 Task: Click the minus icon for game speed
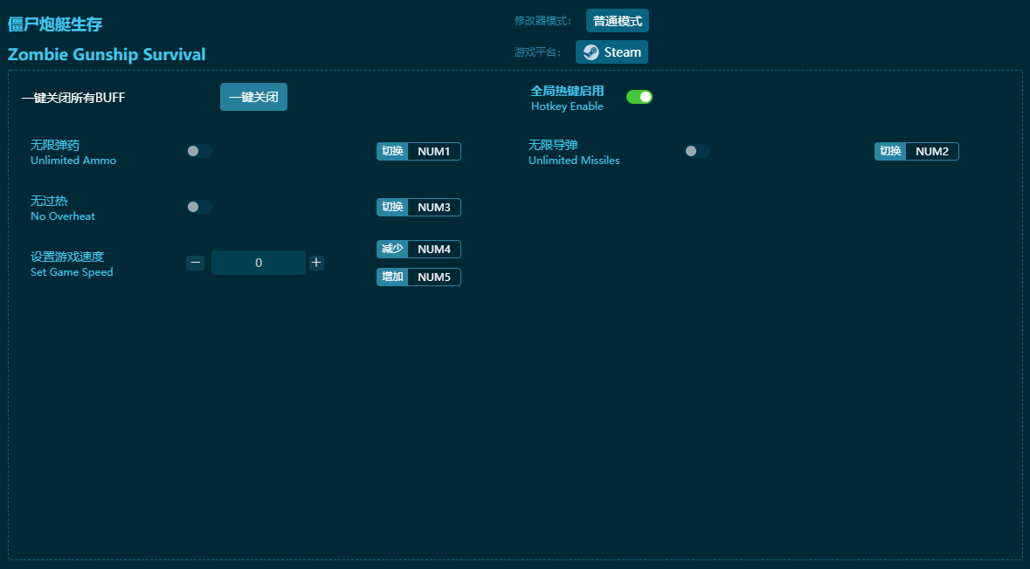tap(196, 263)
